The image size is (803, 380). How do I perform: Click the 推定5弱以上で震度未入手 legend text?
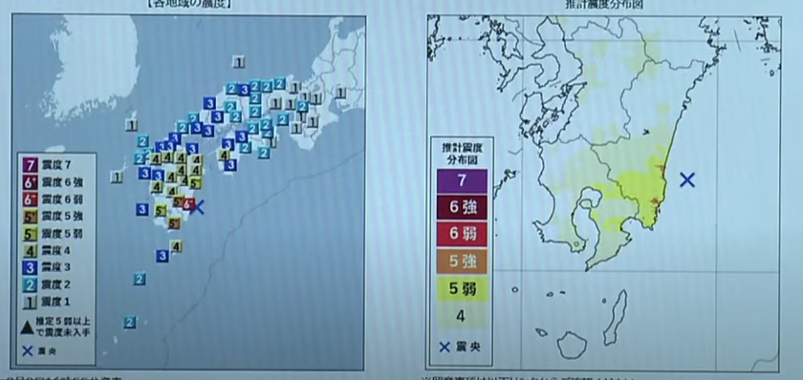(64, 327)
